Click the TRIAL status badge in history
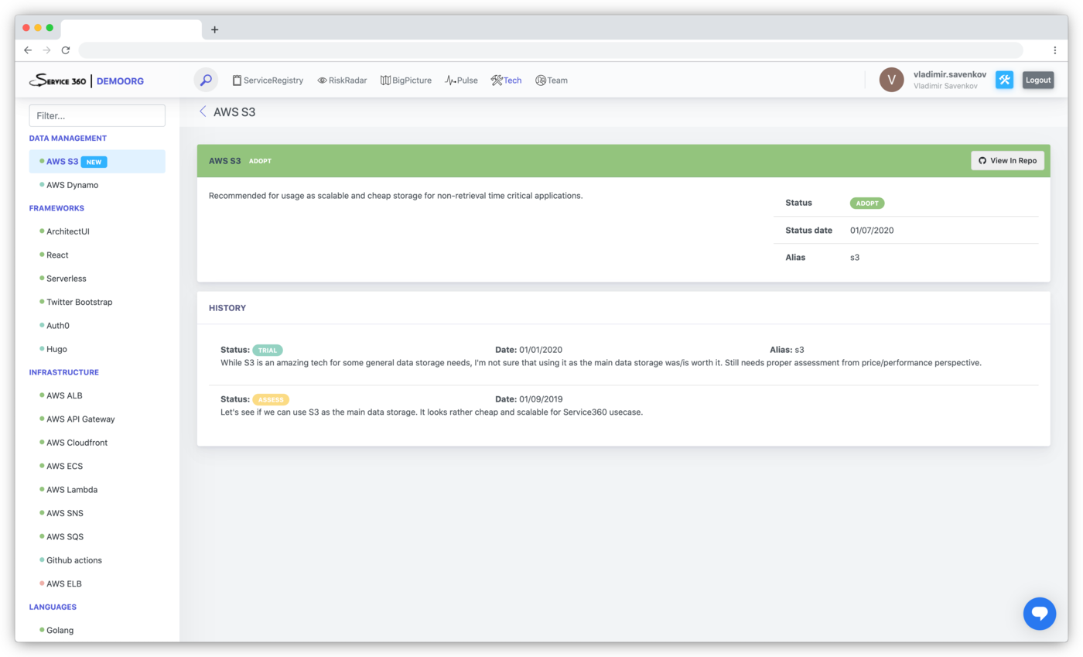The image size is (1083, 657). click(268, 350)
